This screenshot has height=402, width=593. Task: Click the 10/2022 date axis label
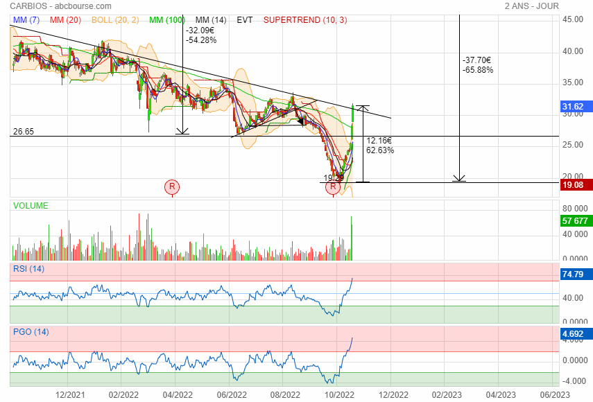(339, 395)
